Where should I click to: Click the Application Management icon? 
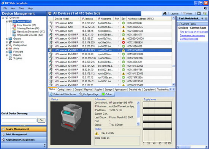3,140
